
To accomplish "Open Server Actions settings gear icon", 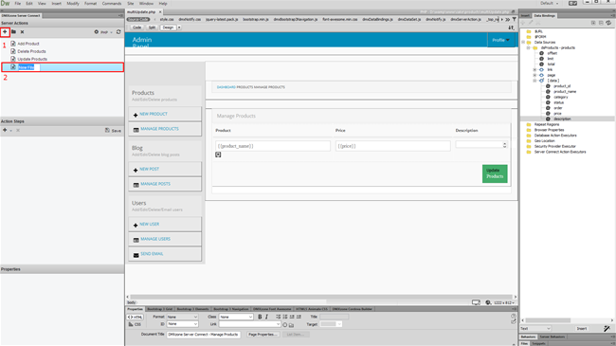I will point(97,32).
